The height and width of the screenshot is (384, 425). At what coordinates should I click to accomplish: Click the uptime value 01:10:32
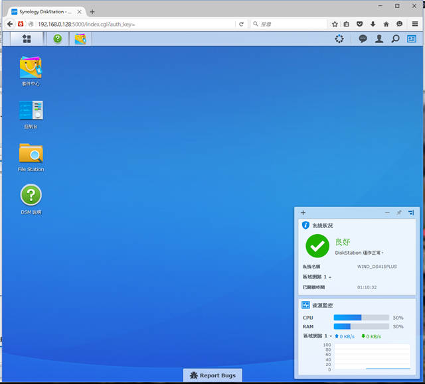367,287
